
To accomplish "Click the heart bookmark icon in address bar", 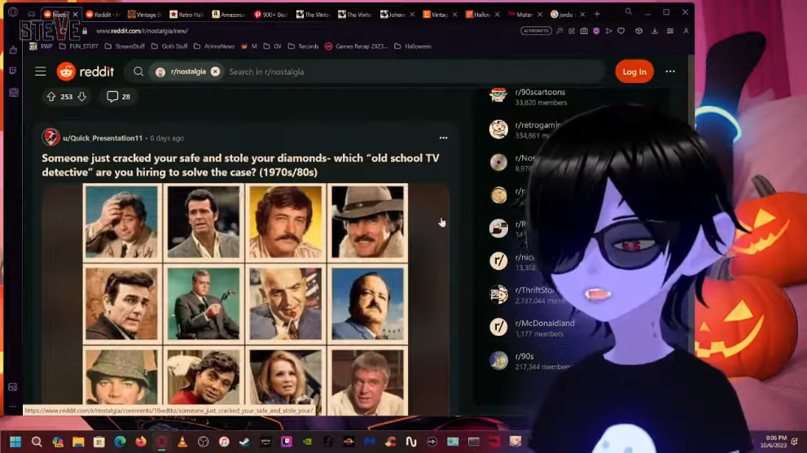I will pyautogui.click(x=621, y=31).
